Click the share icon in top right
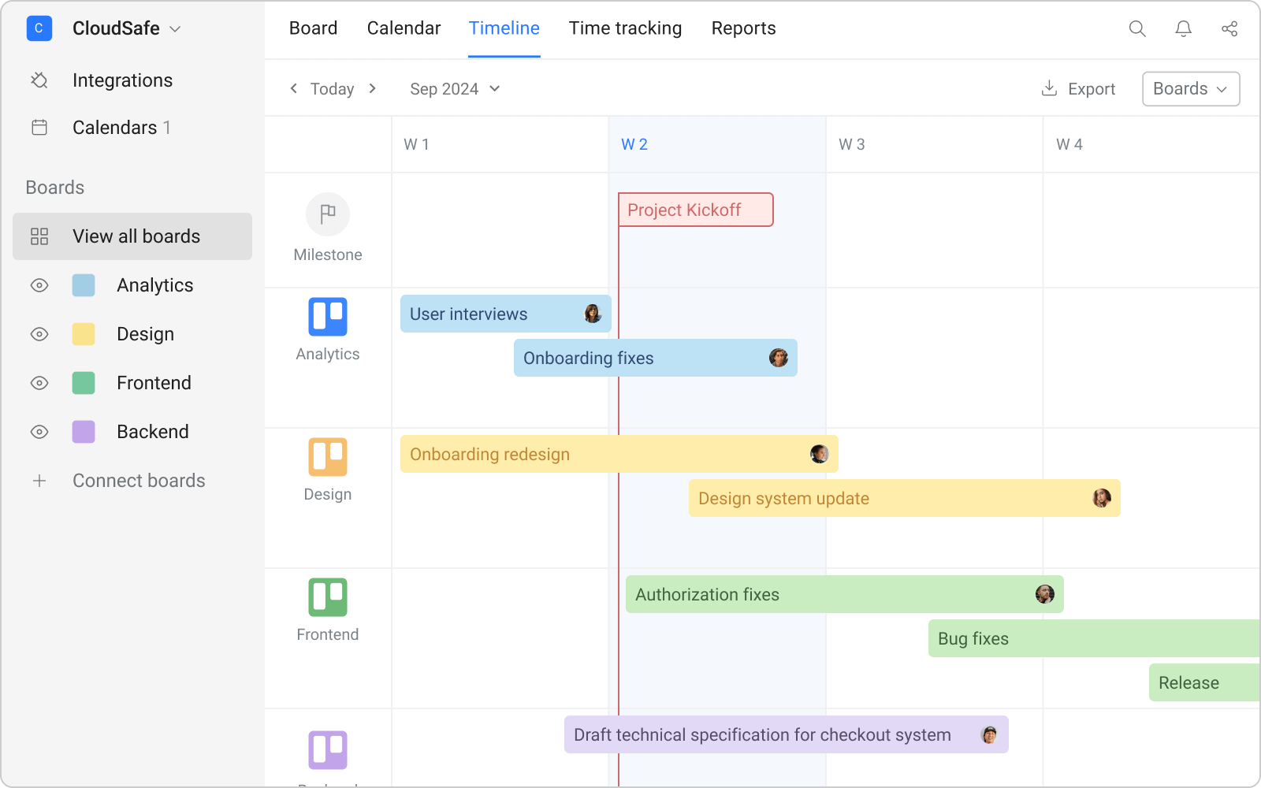The height and width of the screenshot is (788, 1261). pyautogui.click(x=1229, y=28)
